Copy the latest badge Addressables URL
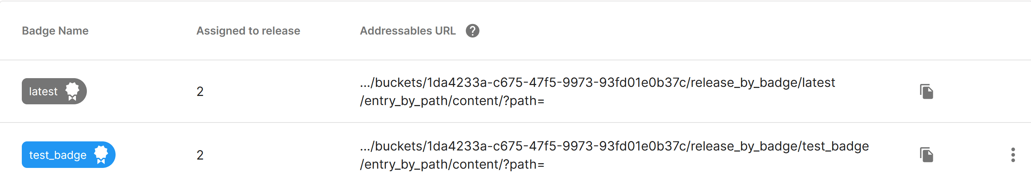The width and height of the screenshot is (1031, 185). [x=926, y=91]
